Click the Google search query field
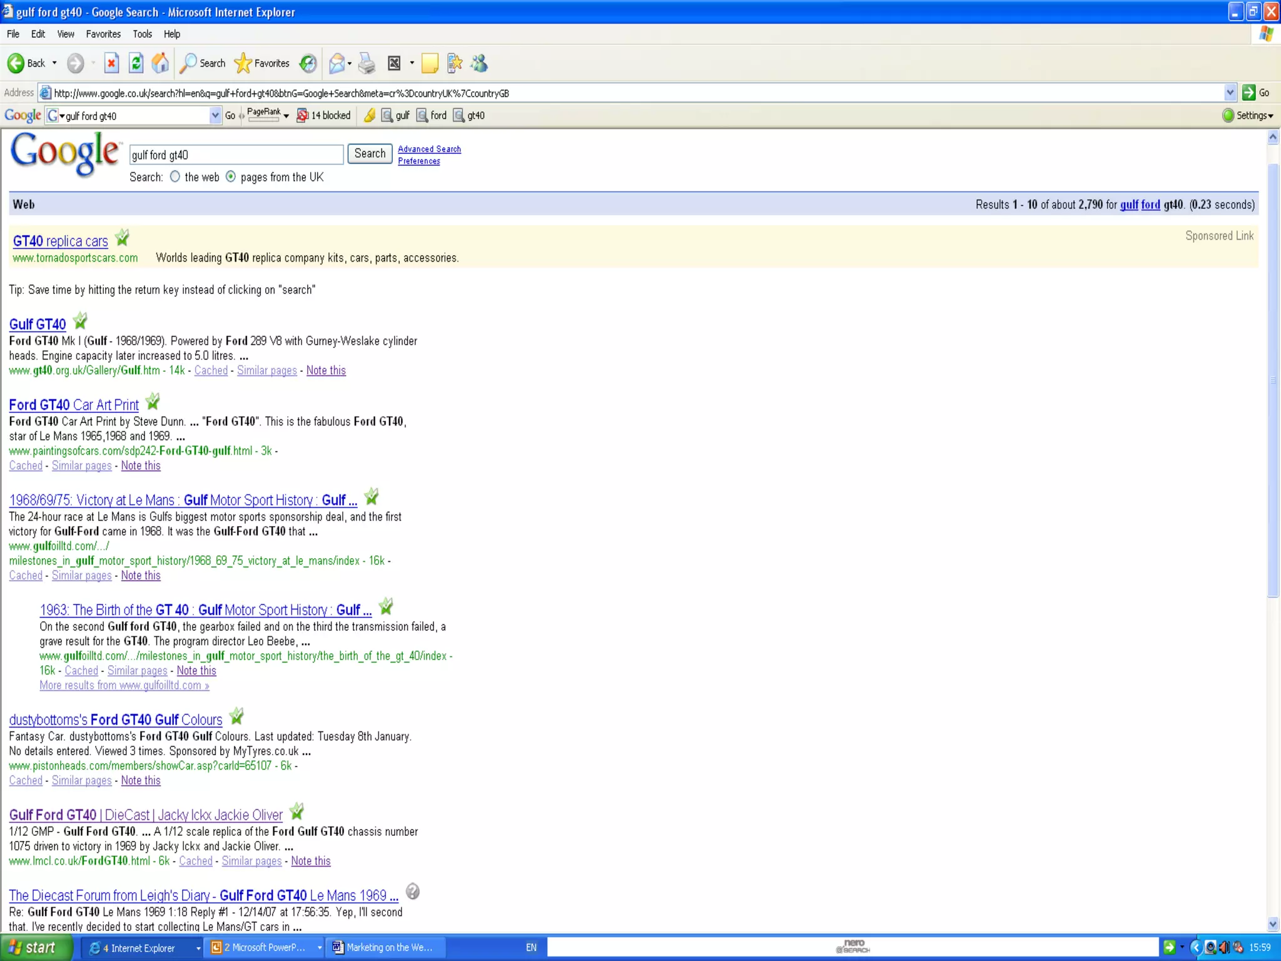Screen dimensions: 1281x961 click(x=236, y=155)
